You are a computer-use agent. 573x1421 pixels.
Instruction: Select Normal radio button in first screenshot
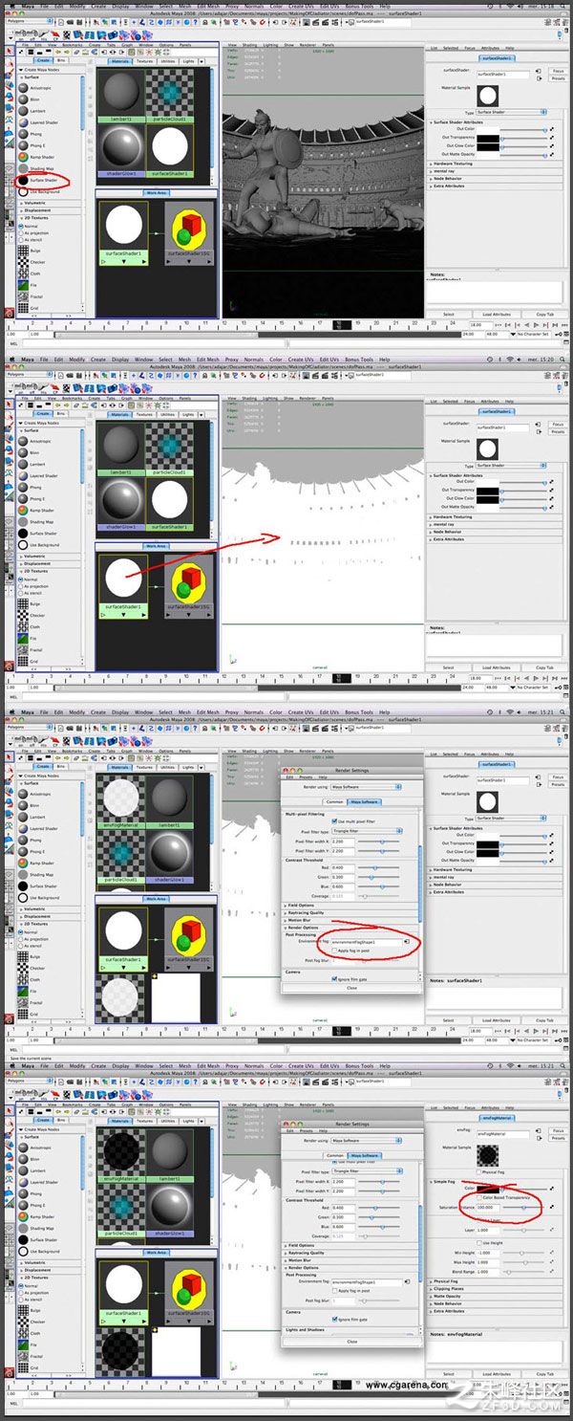(x=22, y=226)
